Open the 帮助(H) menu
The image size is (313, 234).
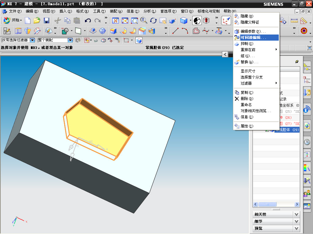click(x=230, y=11)
